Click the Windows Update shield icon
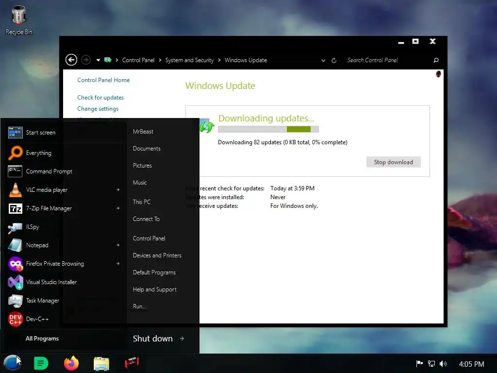This screenshot has height=373, width=497. pyautogui.click(x=207, y=126)
